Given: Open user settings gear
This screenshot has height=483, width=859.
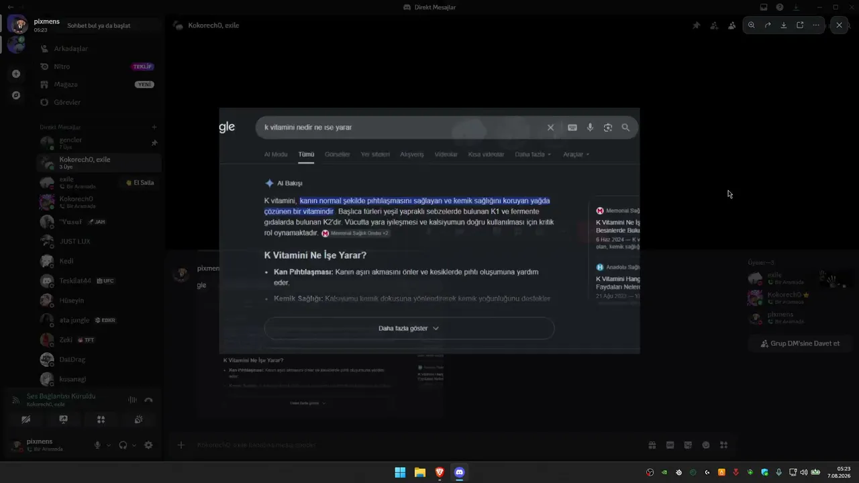Looking at the screenshot, I should point(148,445).
